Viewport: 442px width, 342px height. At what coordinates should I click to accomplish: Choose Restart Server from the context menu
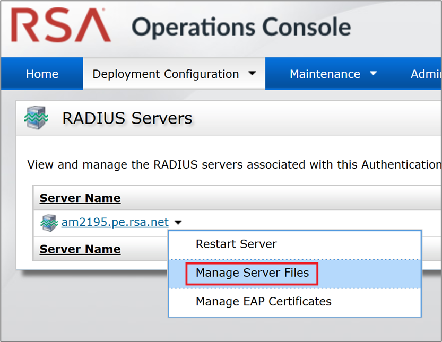(236, 244)
